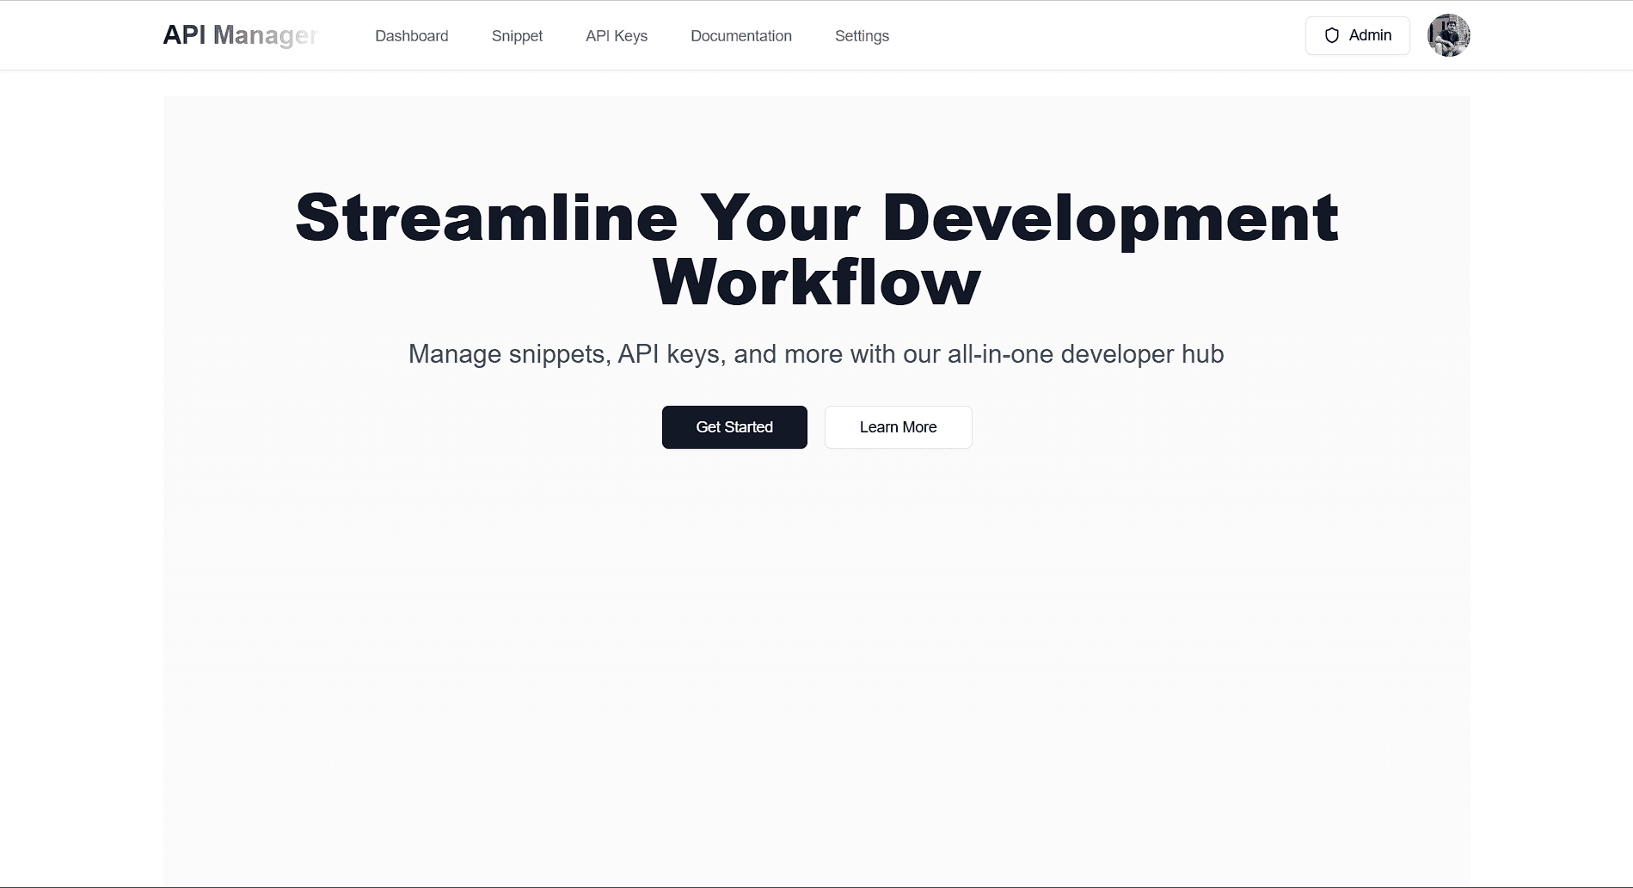1633x888 pixels.
Task: Open the Dashboard nav item
Action: click(x=412, y=36)
